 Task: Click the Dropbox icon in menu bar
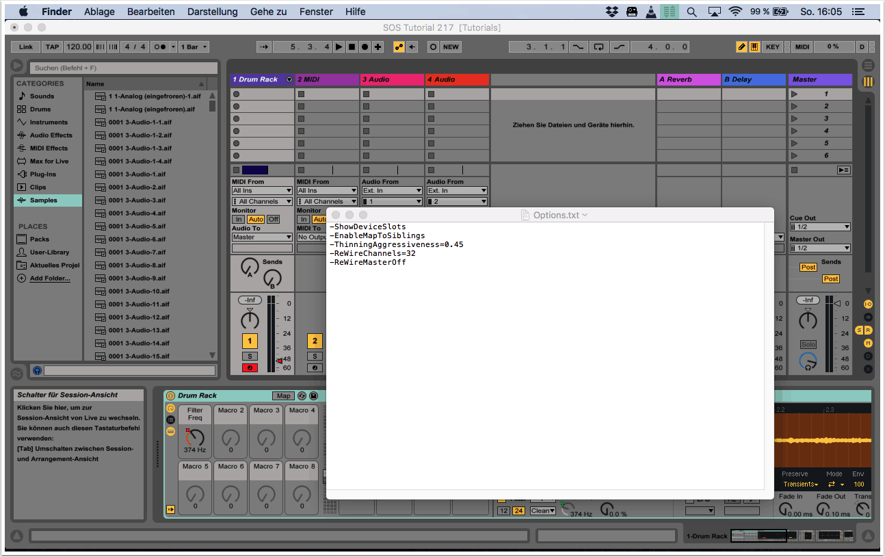tap(612, 12)
